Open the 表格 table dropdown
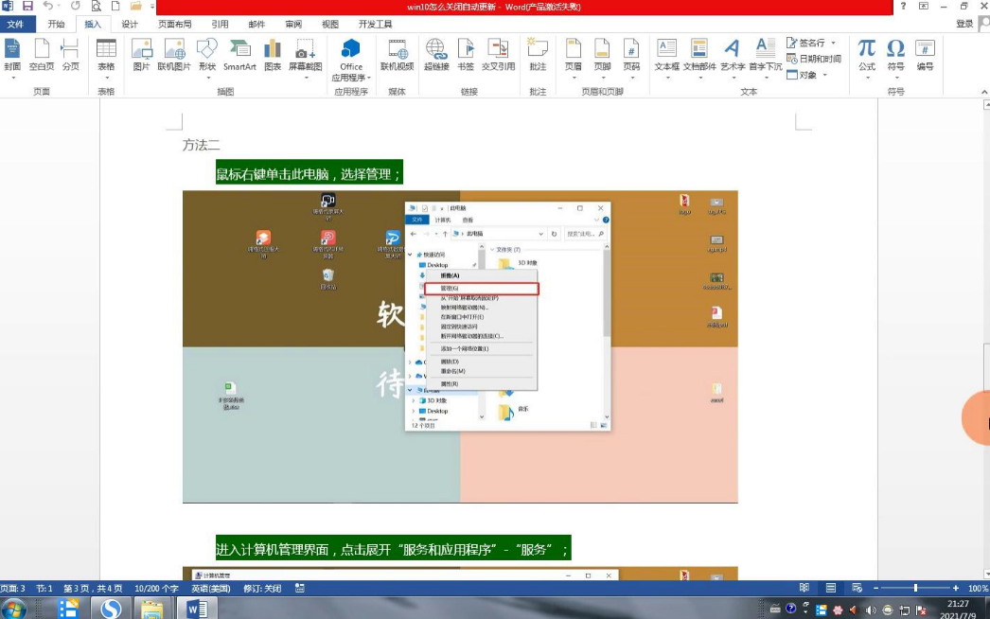This screenshot has width=990, height=619. tap(106, 58)
